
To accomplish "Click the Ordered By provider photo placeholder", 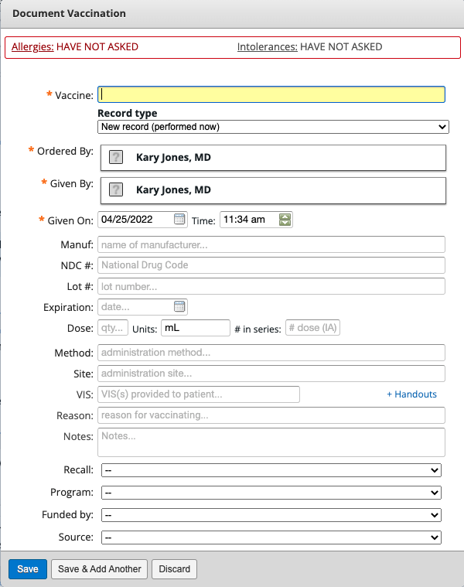I will point(116,157).
